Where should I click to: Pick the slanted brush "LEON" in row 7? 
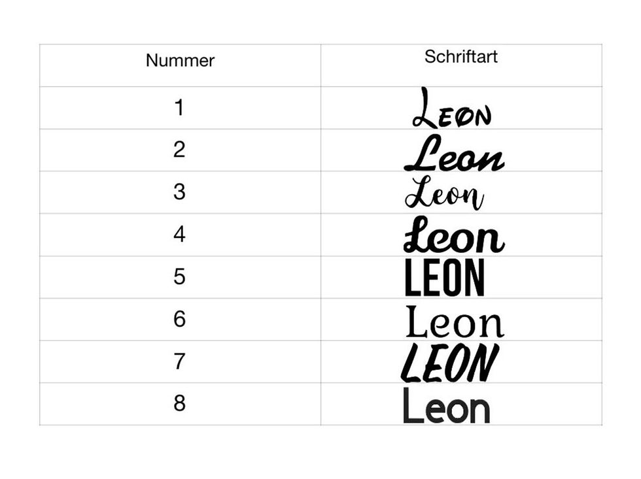tap(450, 363)
